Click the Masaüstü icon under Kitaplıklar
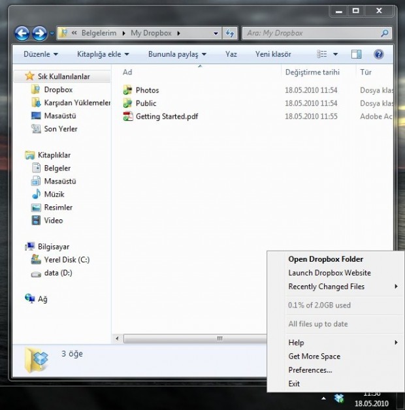The width and height of the screenshot is (405, 410). (36, 181)
